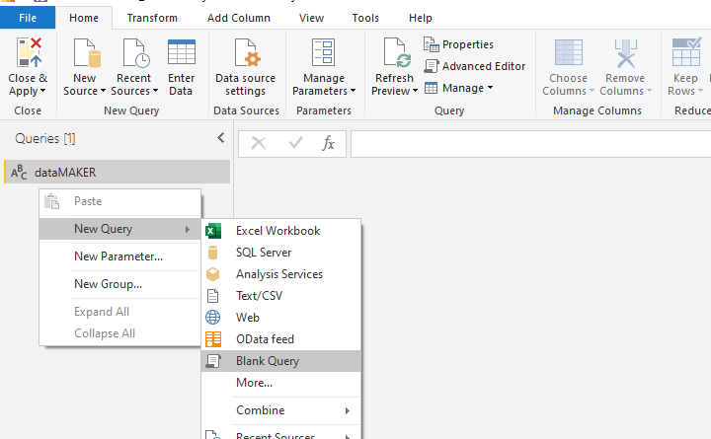Choose Excel Workbook in New Query submenu
Image resolution: width=711 pixels, height=439 pixels.
pyautogui.click(x=277, y=231)
